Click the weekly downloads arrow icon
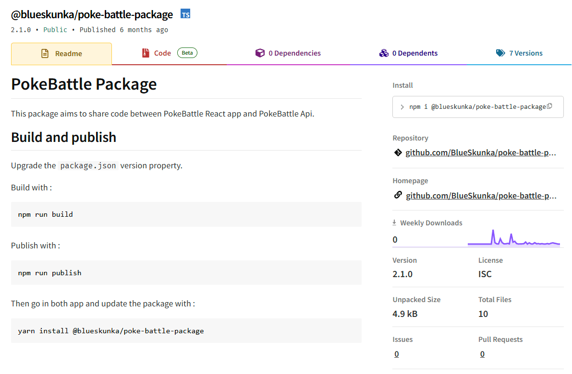Viewport: 572px width, 374px height. coord(394,222)
